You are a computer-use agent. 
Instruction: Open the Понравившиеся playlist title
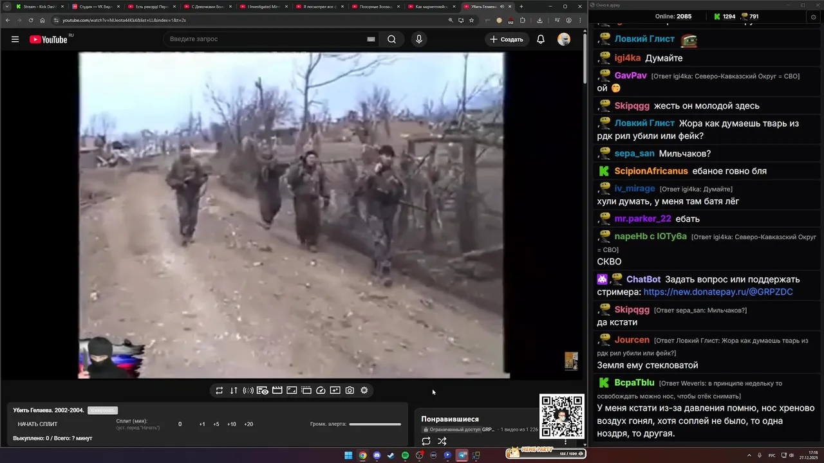click(x=450, y=419)
